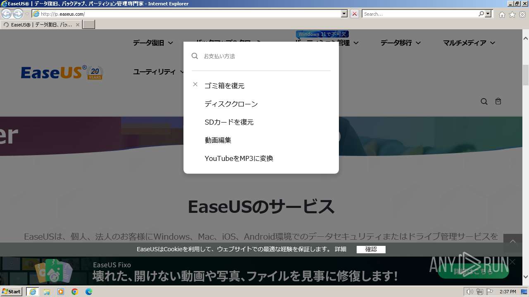Click the Action Center flag tray icon
The width and height of the screenshot is (529, 297).
pos(489,292)
